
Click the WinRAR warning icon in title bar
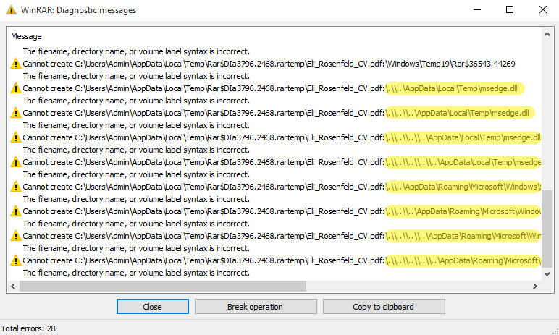tap(9, 10)
